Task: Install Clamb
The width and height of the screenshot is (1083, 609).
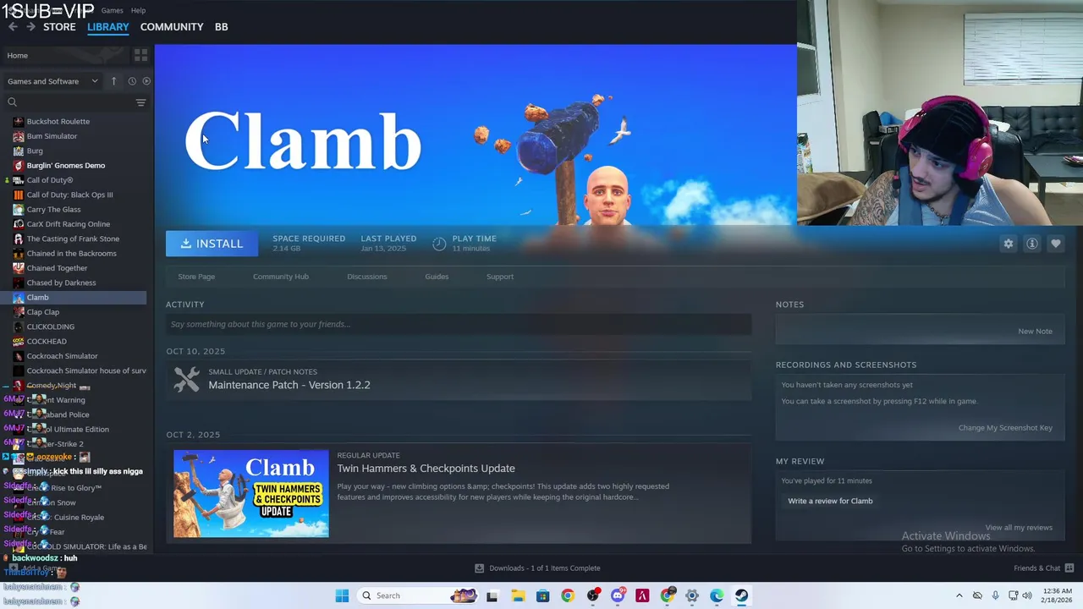Action: [x=212, y=244]
